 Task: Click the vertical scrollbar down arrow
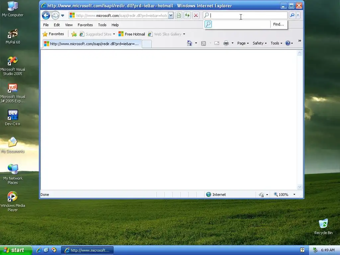pyautogui.click(x=299, y=187)
